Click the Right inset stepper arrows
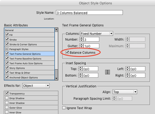Viewport: 155px width, 114px height. click(x=127, y=75)
